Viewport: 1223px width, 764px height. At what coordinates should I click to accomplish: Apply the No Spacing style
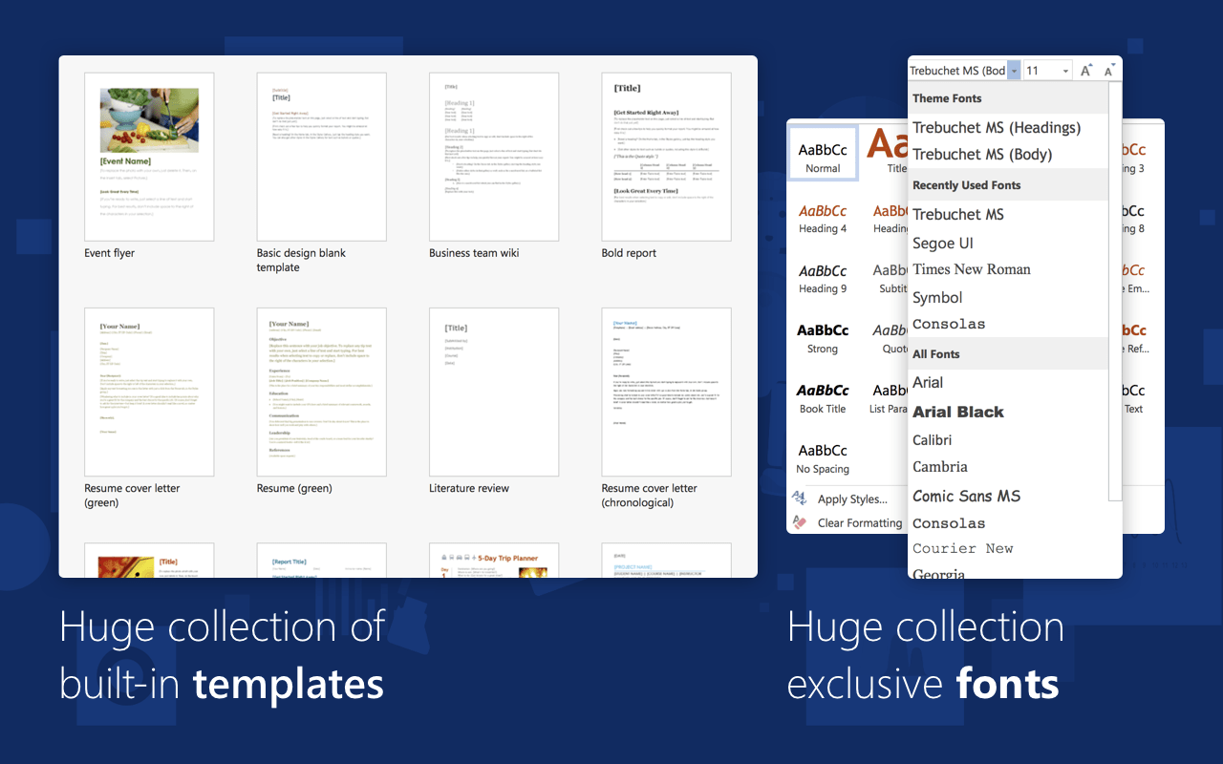823,459
